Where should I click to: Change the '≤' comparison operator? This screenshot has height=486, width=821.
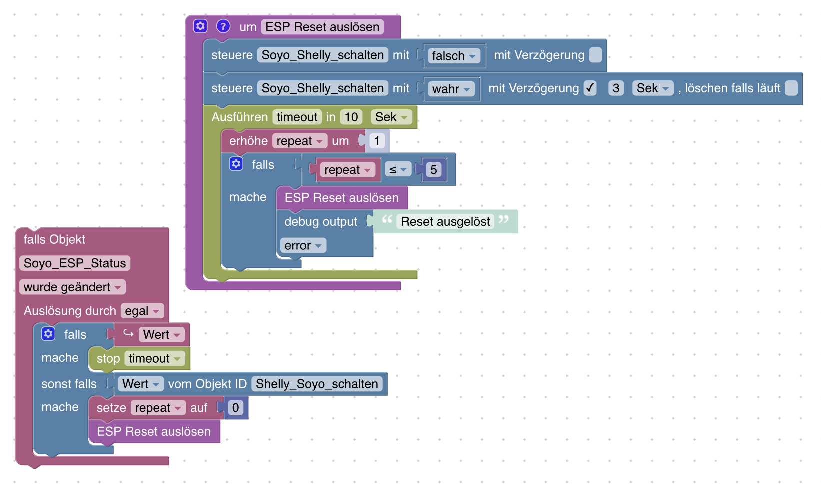coord(398,170)
